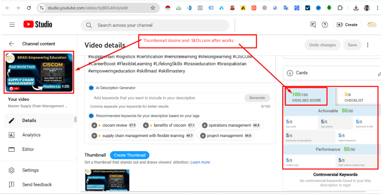Open the help question mark icon
Image resolution: width=381 pixels, height=194 pixels.
(x=325, y=25)
